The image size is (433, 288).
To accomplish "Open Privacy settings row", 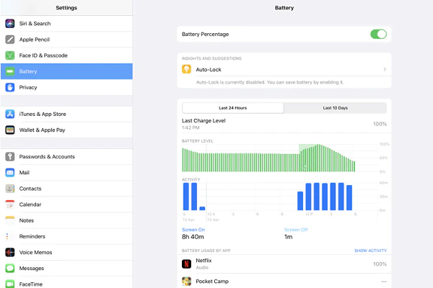I will (x=66, y=87).
